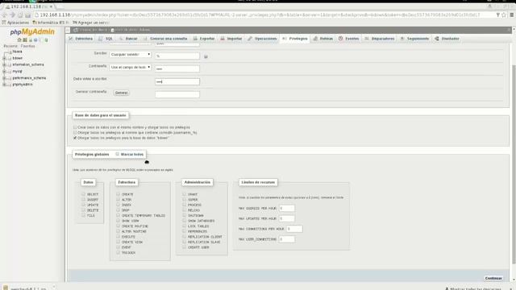
Task: Check the TRIGGER privilege checkbox
Action: (x=118, y=252)
